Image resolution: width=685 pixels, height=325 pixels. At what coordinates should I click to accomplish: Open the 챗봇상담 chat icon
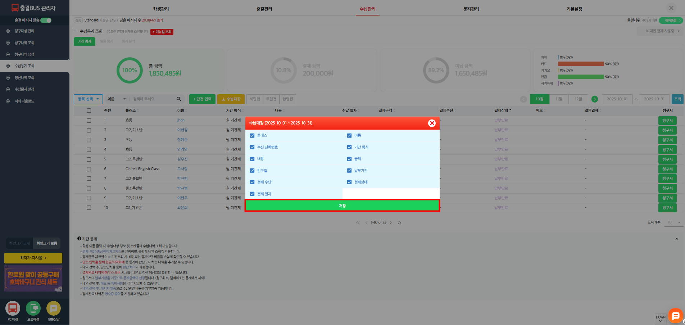click(54, 308)
